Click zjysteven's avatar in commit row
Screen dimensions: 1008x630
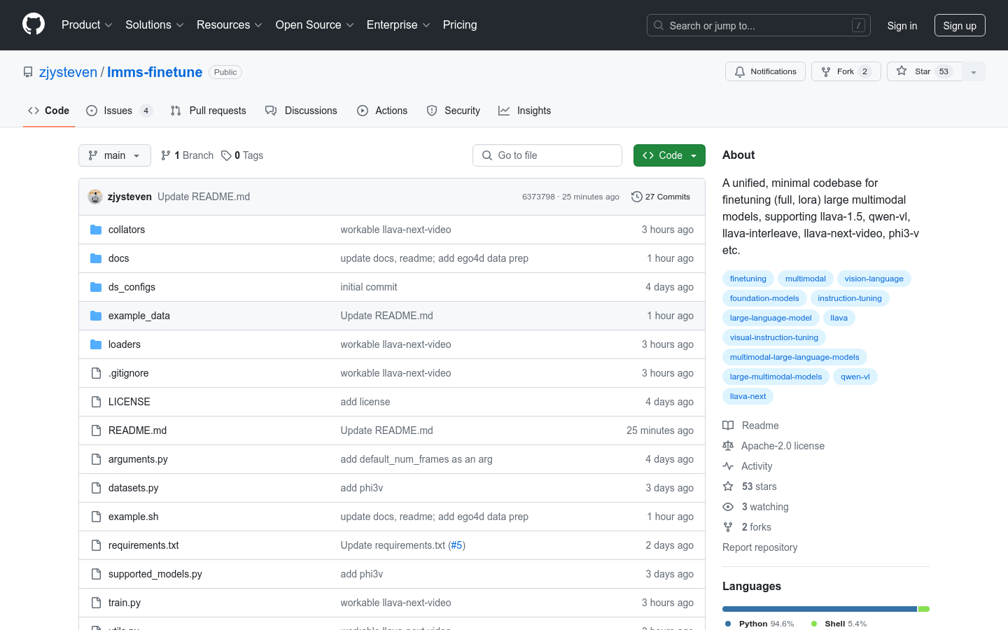pyautogui.click(x=95, y=197)
